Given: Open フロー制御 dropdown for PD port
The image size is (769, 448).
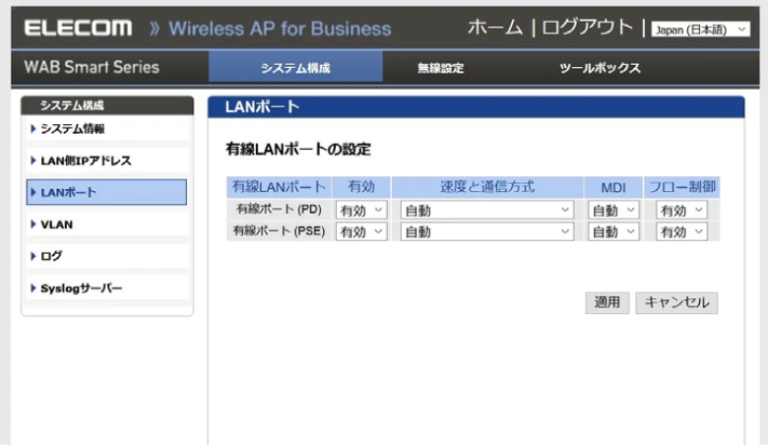Looking at the screenshot, I should point(681,210).
